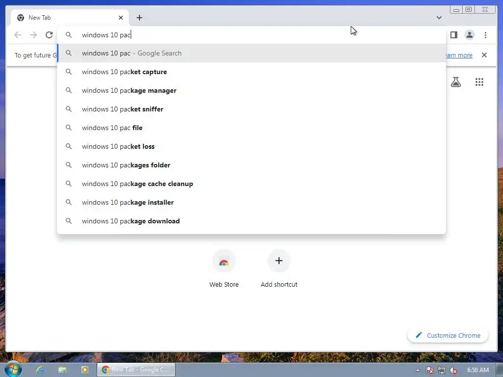Choose 'windows 10 packet capture' suggestion

[251, 72]
